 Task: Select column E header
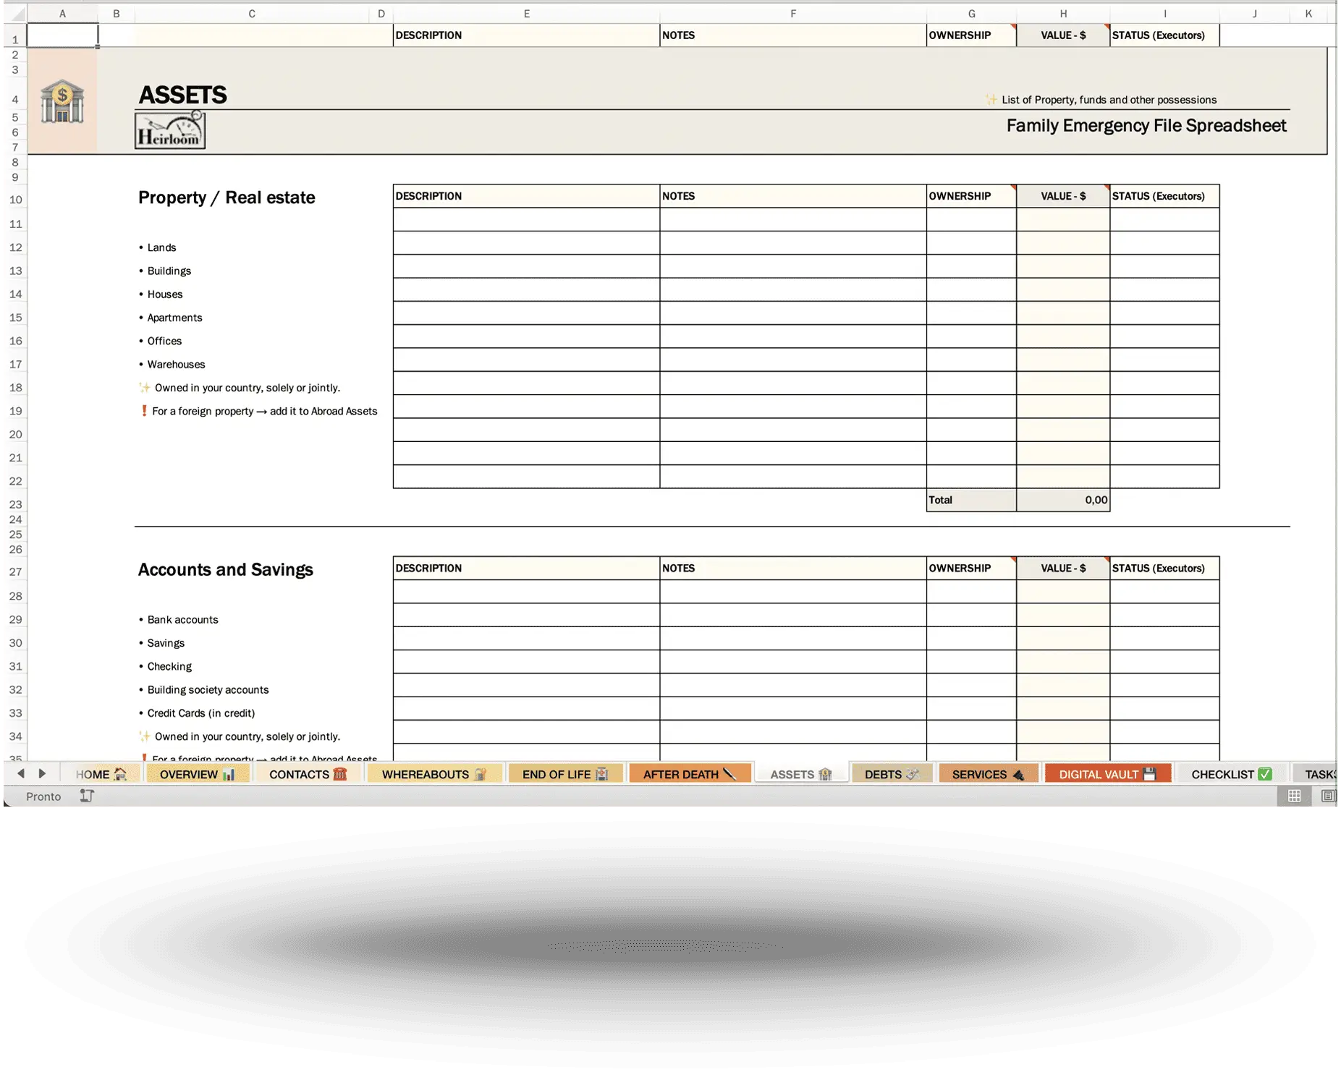tap(526, 14)
